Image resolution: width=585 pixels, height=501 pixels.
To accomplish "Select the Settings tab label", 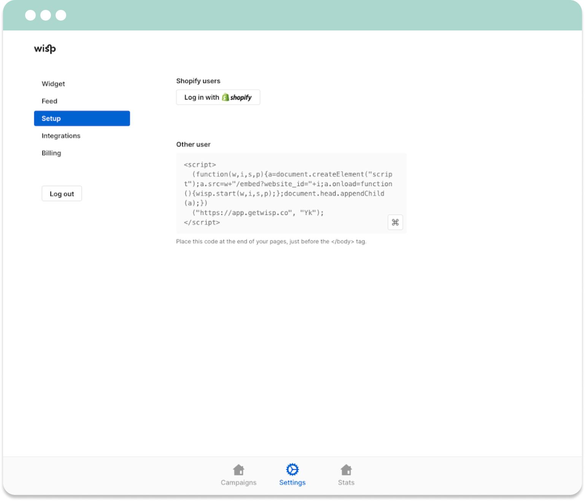I will point(292,482).
